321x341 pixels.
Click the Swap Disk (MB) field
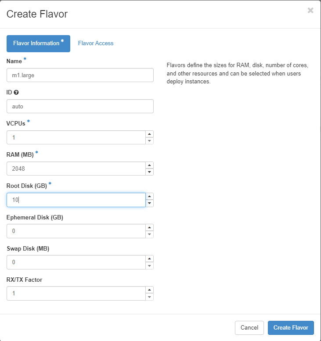76,262
